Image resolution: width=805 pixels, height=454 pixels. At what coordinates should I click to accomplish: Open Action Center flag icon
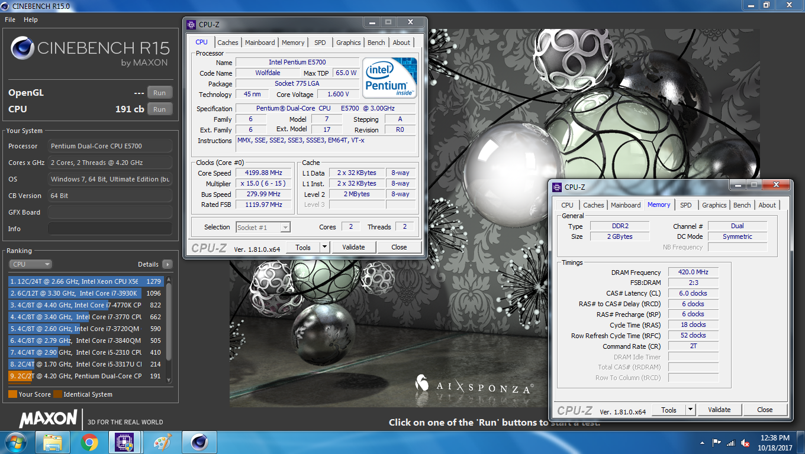(x=717, y=443)
